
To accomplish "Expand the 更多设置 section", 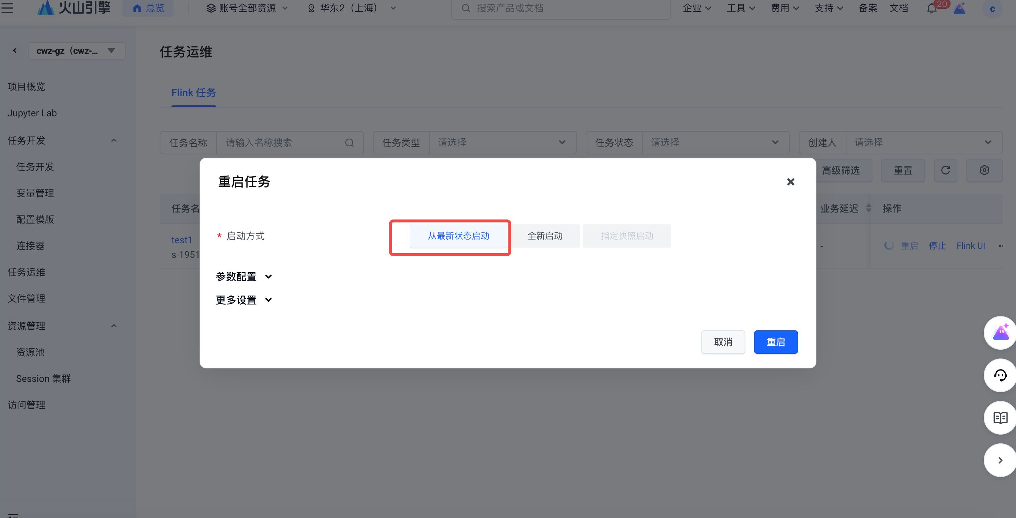I will (x=244, y=300).
